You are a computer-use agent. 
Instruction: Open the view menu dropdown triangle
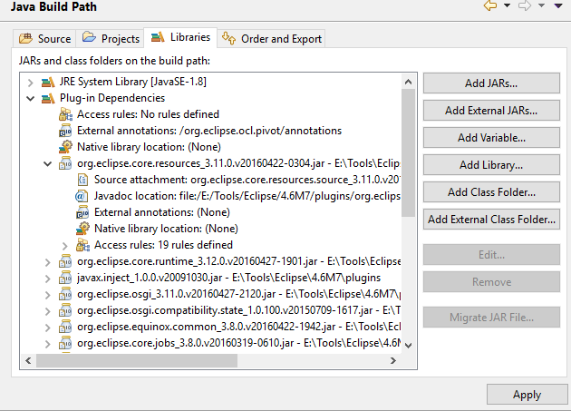pyautogui.click(x=558, y=5)
